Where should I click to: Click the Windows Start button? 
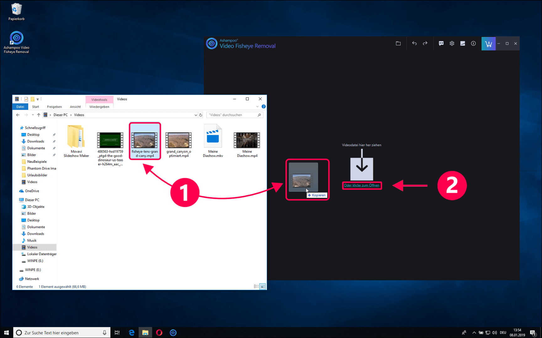(6, 332)
